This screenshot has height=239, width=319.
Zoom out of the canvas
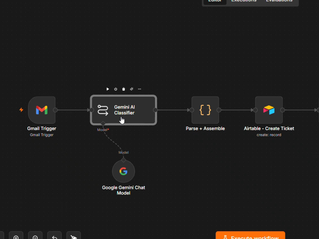point(35,236)
